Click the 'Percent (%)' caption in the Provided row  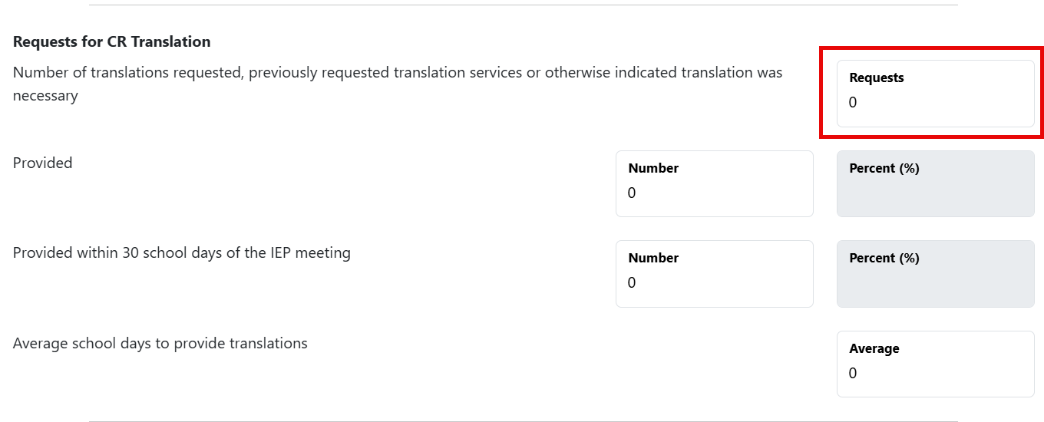(x=884, y=168)
